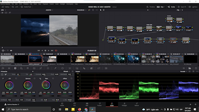
Task: Click the Lift master wheel slider
Action: coord(9,96)
